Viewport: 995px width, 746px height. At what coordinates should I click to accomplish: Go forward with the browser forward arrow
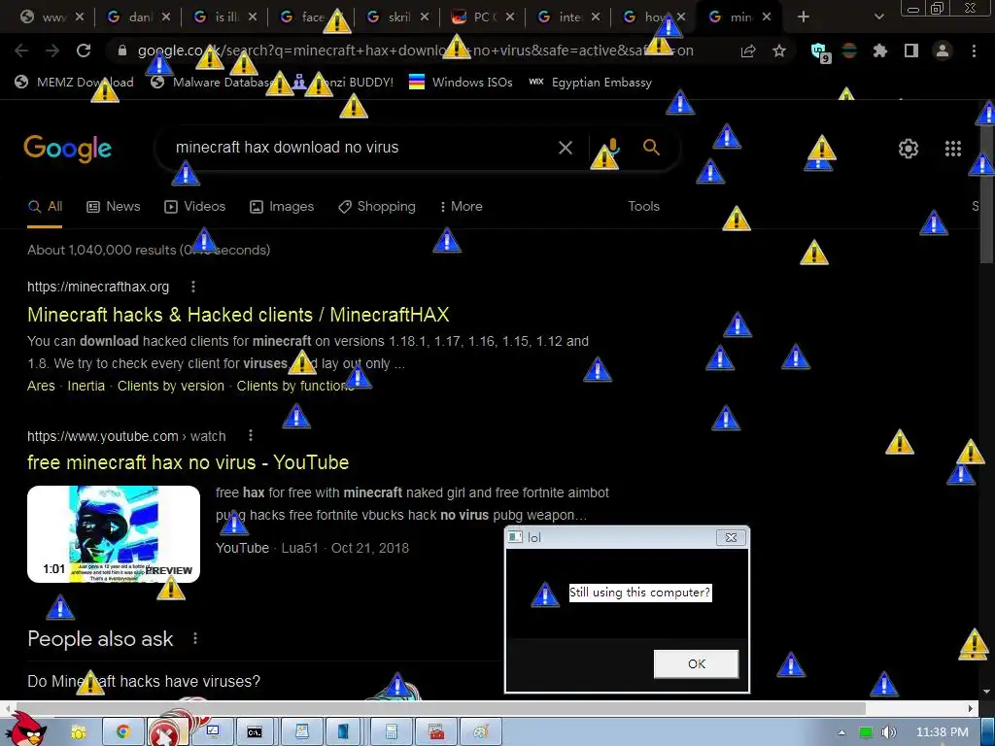(x=52, y=51)
